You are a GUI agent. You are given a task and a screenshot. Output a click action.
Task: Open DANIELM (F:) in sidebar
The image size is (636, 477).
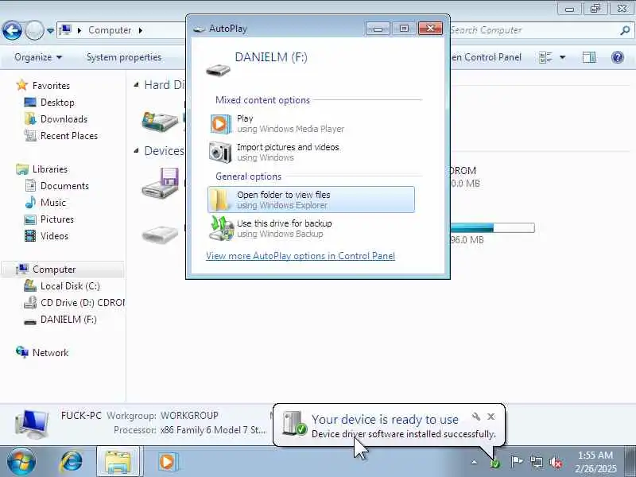coord(68,320)
